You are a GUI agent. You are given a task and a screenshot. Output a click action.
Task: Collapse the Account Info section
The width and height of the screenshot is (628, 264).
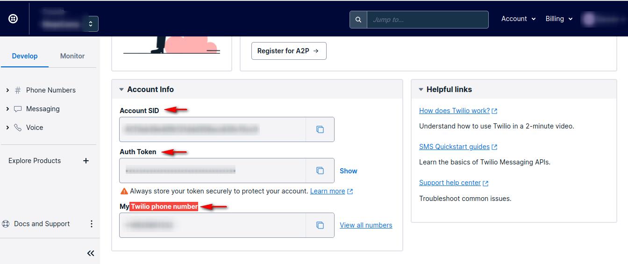[121, 89]
